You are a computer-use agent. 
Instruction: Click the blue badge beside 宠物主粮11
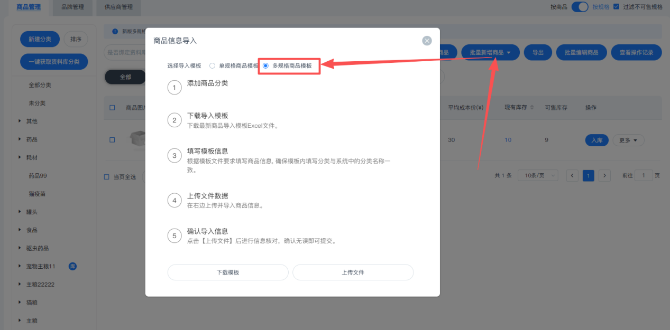coord(73,266)
